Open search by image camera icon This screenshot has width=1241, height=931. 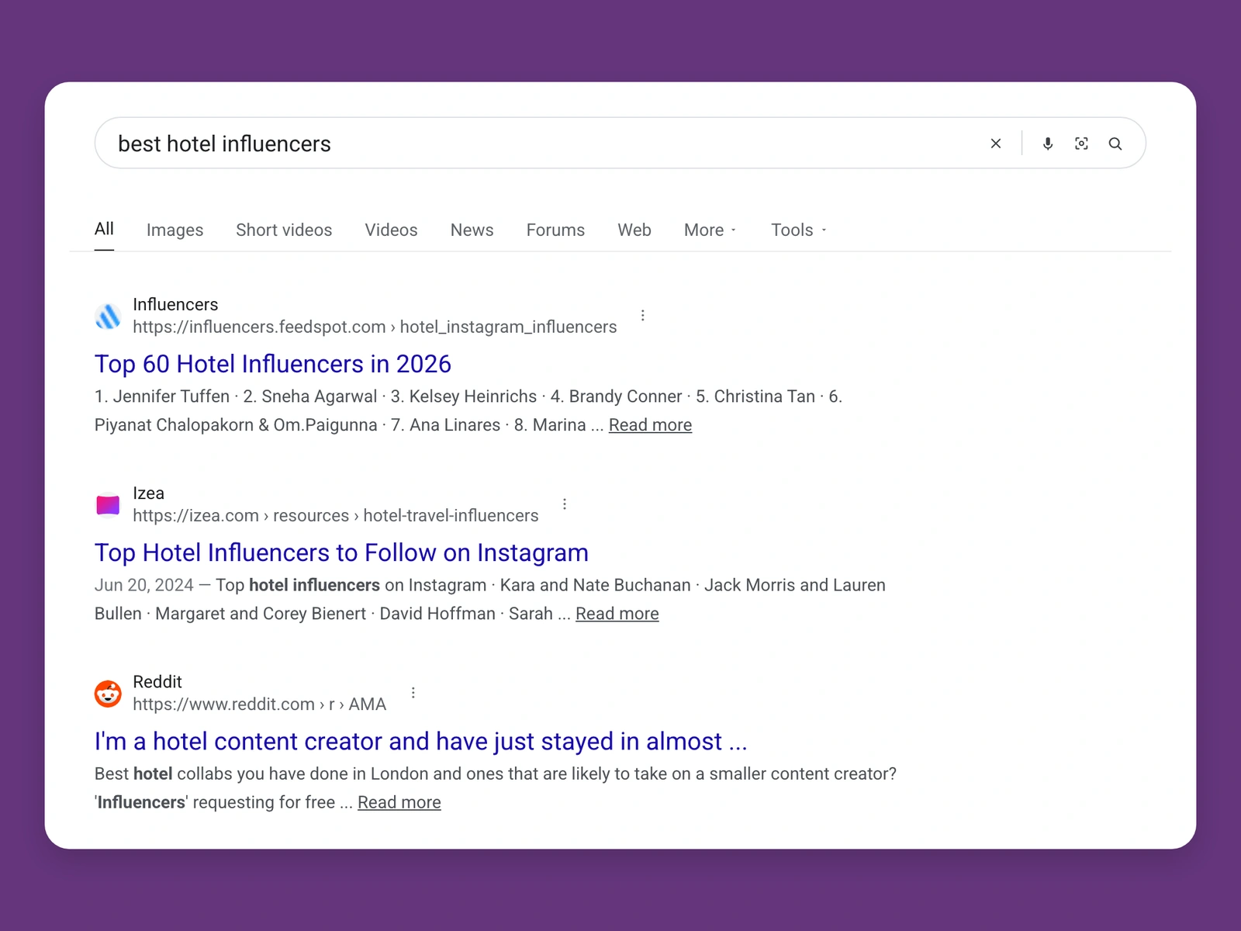coord(1081,144)
